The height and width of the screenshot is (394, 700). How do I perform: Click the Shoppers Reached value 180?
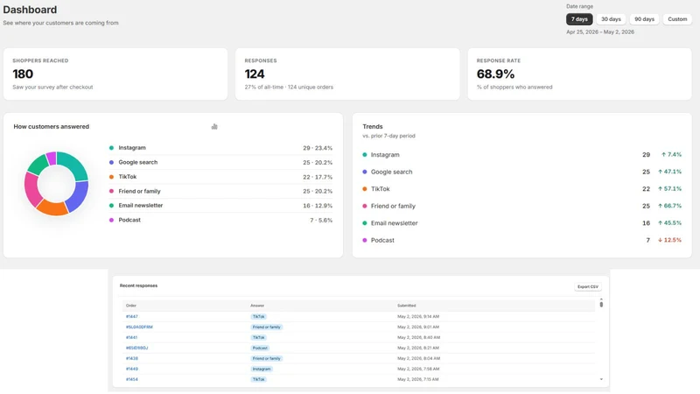(x=23, y=74)
